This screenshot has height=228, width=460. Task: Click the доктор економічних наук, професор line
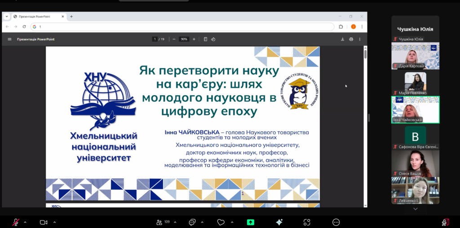click(237, 153)
